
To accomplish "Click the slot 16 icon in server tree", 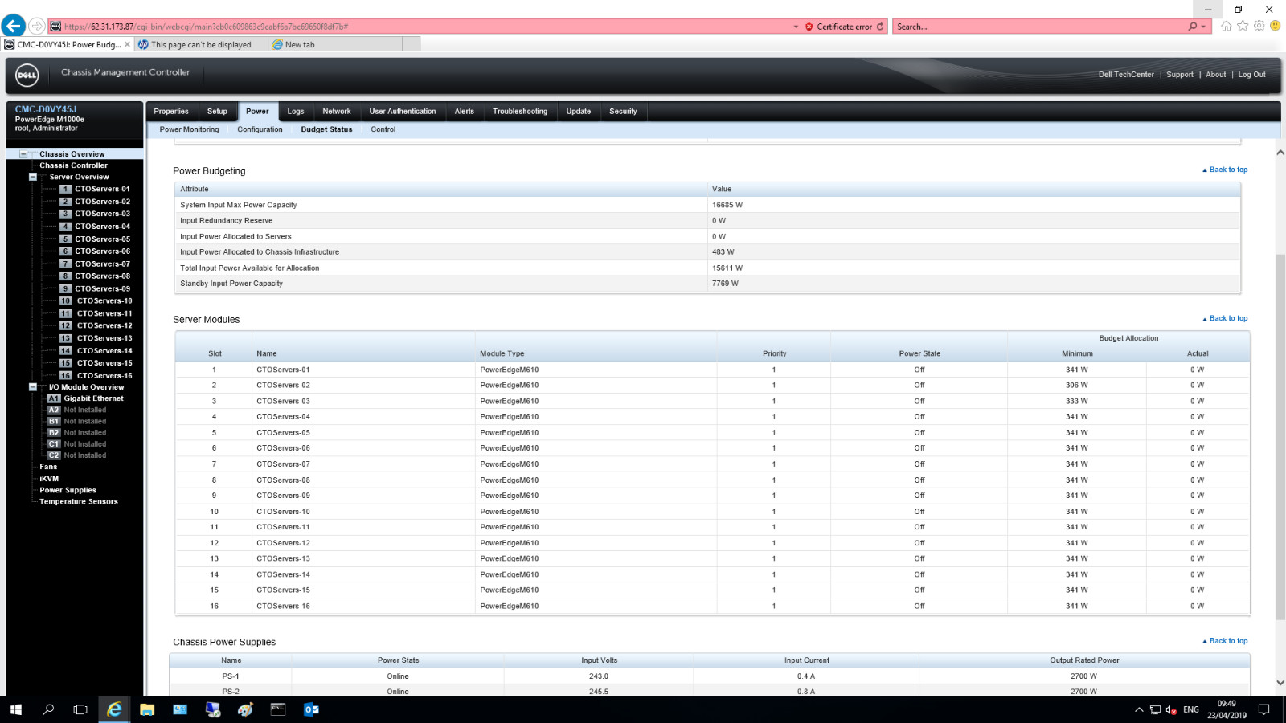I will point(65,376).
